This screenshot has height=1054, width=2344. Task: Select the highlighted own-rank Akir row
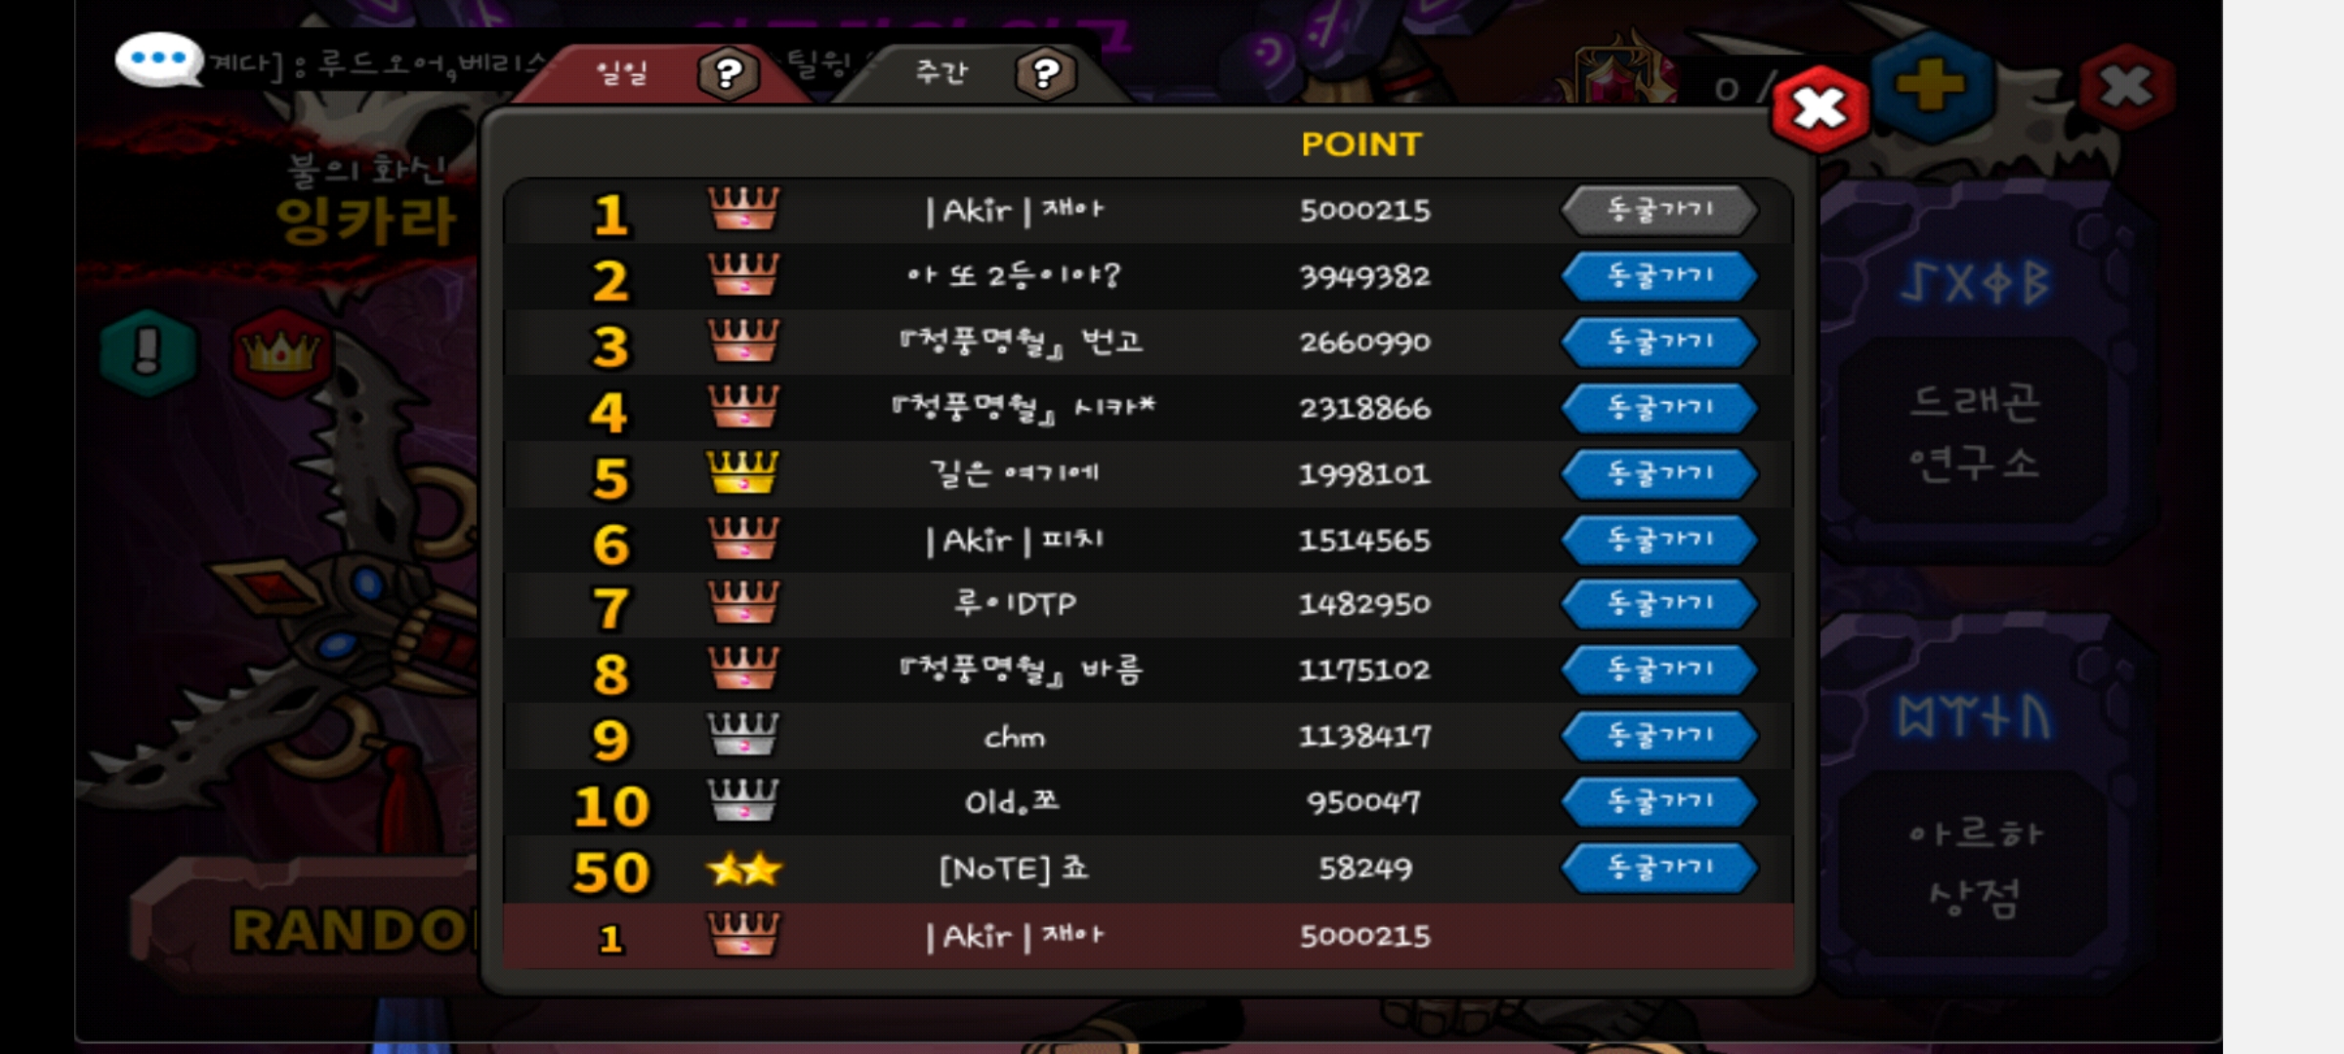pos(1148,936)
